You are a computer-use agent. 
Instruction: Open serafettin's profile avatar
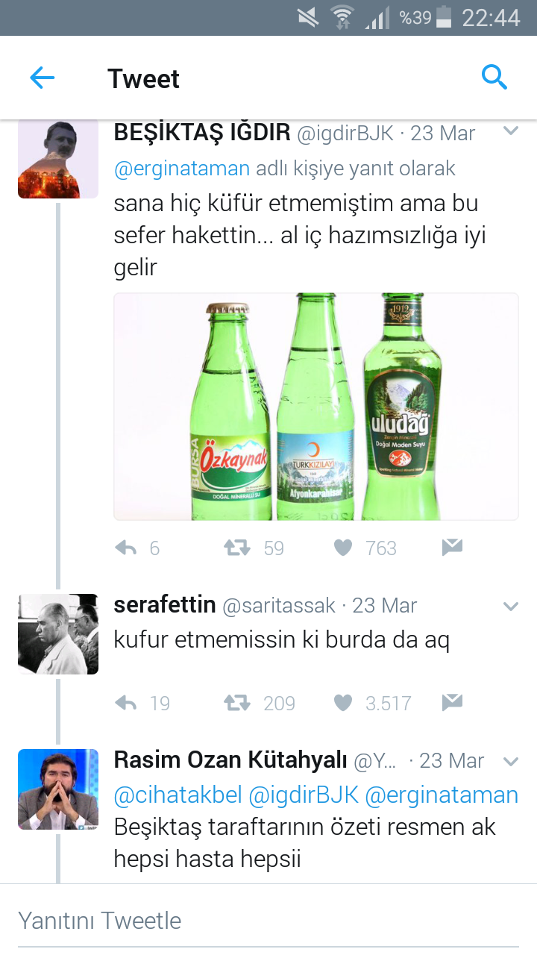pos(58,634)
